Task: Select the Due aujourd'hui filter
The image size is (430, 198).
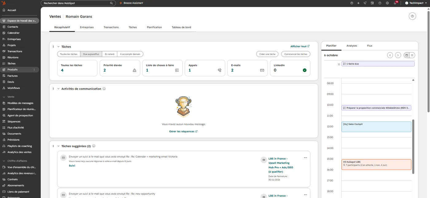Action: [91, 54]
